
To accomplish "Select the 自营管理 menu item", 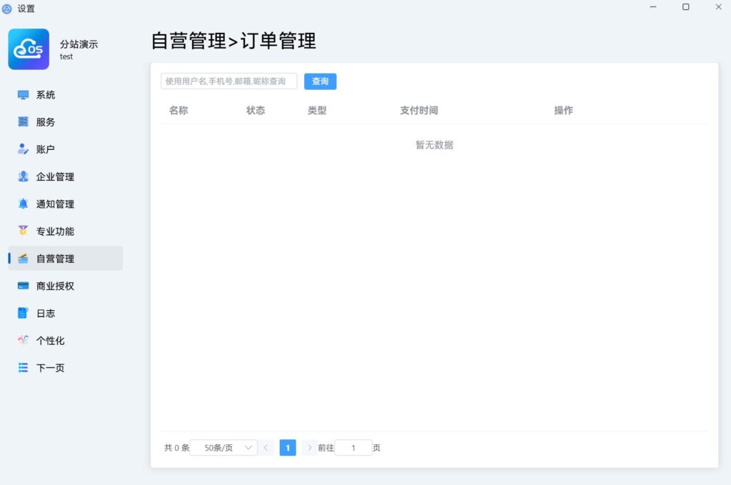I will 63,258.
